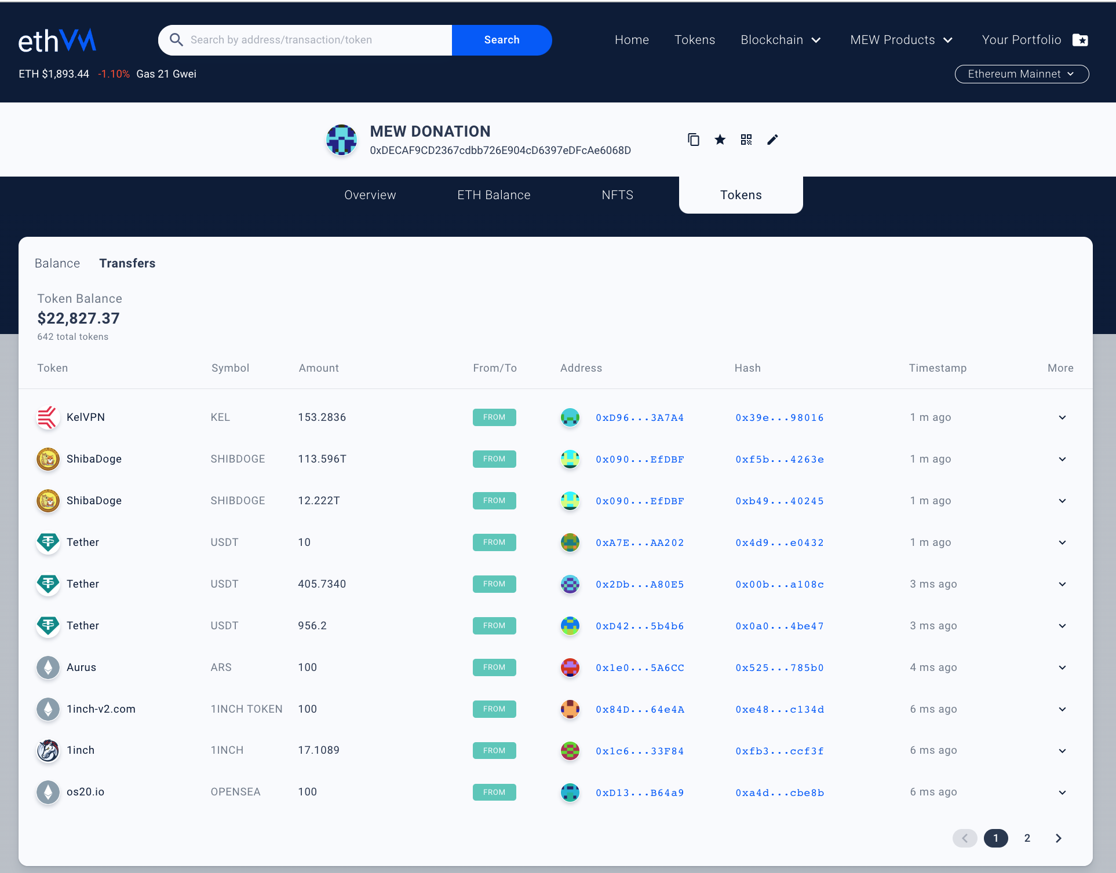Open the Ethereum Mainnet network dropdown

coord(1022,74)
